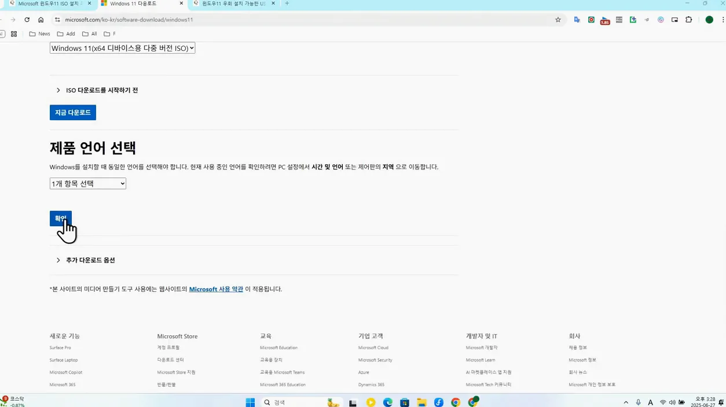Click the microphone icon in system tray
This screenshot has height=407, width=726.
click(638, 402)
